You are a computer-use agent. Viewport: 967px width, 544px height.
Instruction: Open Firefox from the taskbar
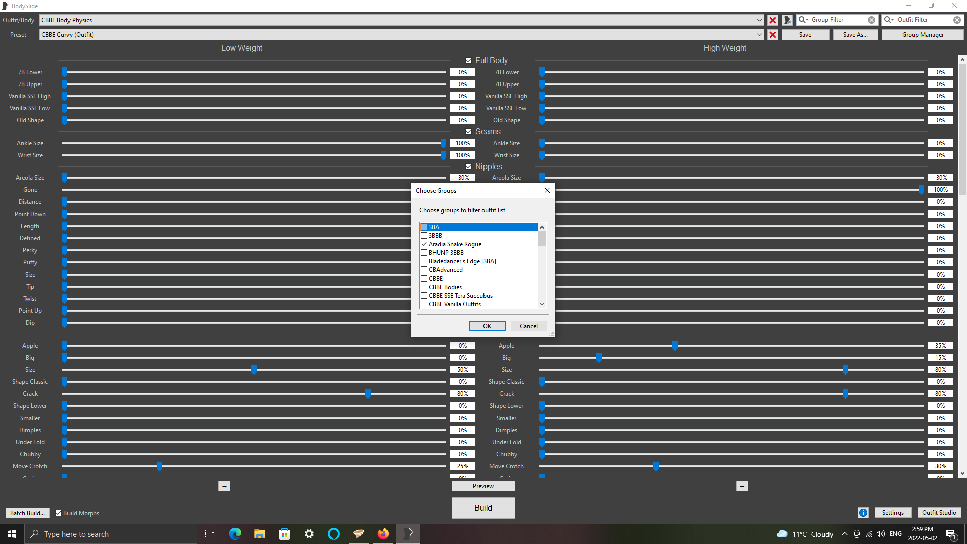(x=383, y=534)
